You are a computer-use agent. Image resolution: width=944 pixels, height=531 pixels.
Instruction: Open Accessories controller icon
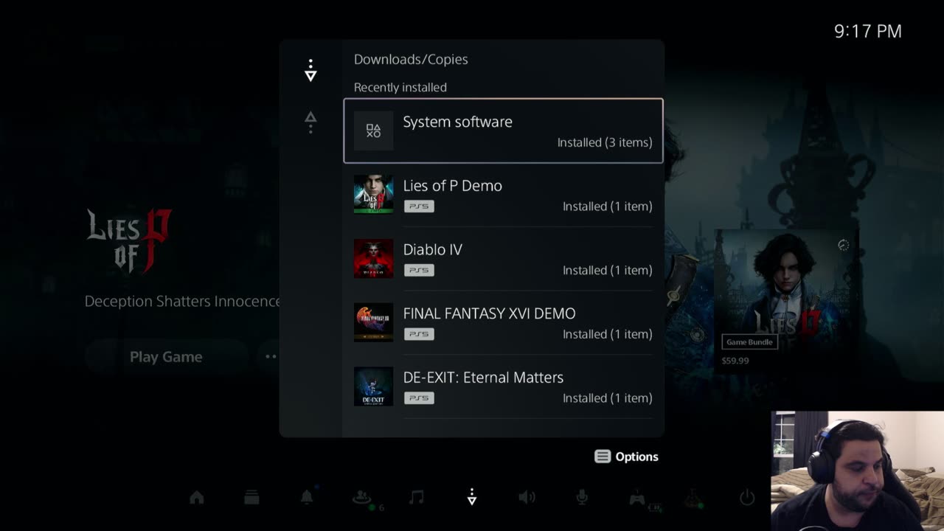click(637, 499)
